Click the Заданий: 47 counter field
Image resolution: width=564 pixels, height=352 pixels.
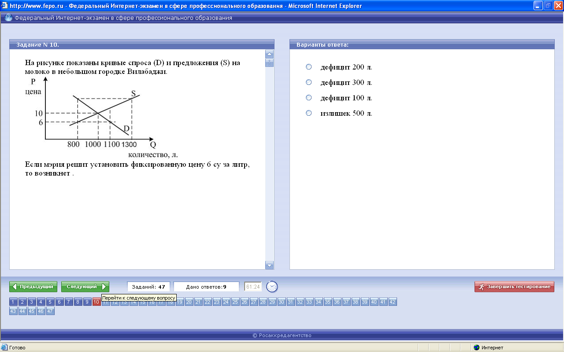click(148, 286)
